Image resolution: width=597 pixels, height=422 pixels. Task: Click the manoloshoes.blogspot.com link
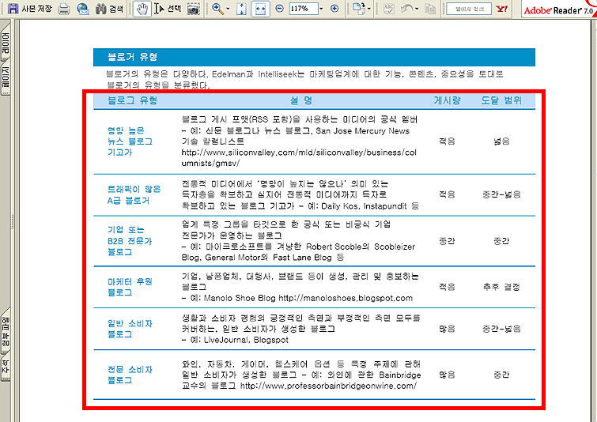point(346,298)
